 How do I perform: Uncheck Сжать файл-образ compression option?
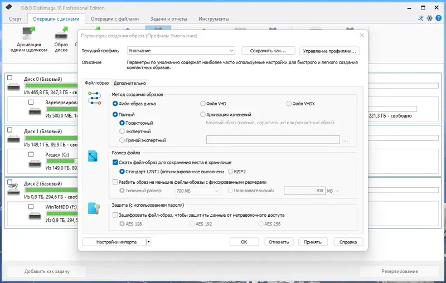tap(115, 162)
